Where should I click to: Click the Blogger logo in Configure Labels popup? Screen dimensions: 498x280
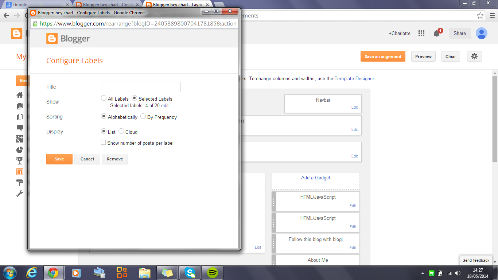coord(68,39)
